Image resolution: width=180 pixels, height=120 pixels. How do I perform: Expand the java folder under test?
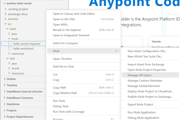coord(9,63)
